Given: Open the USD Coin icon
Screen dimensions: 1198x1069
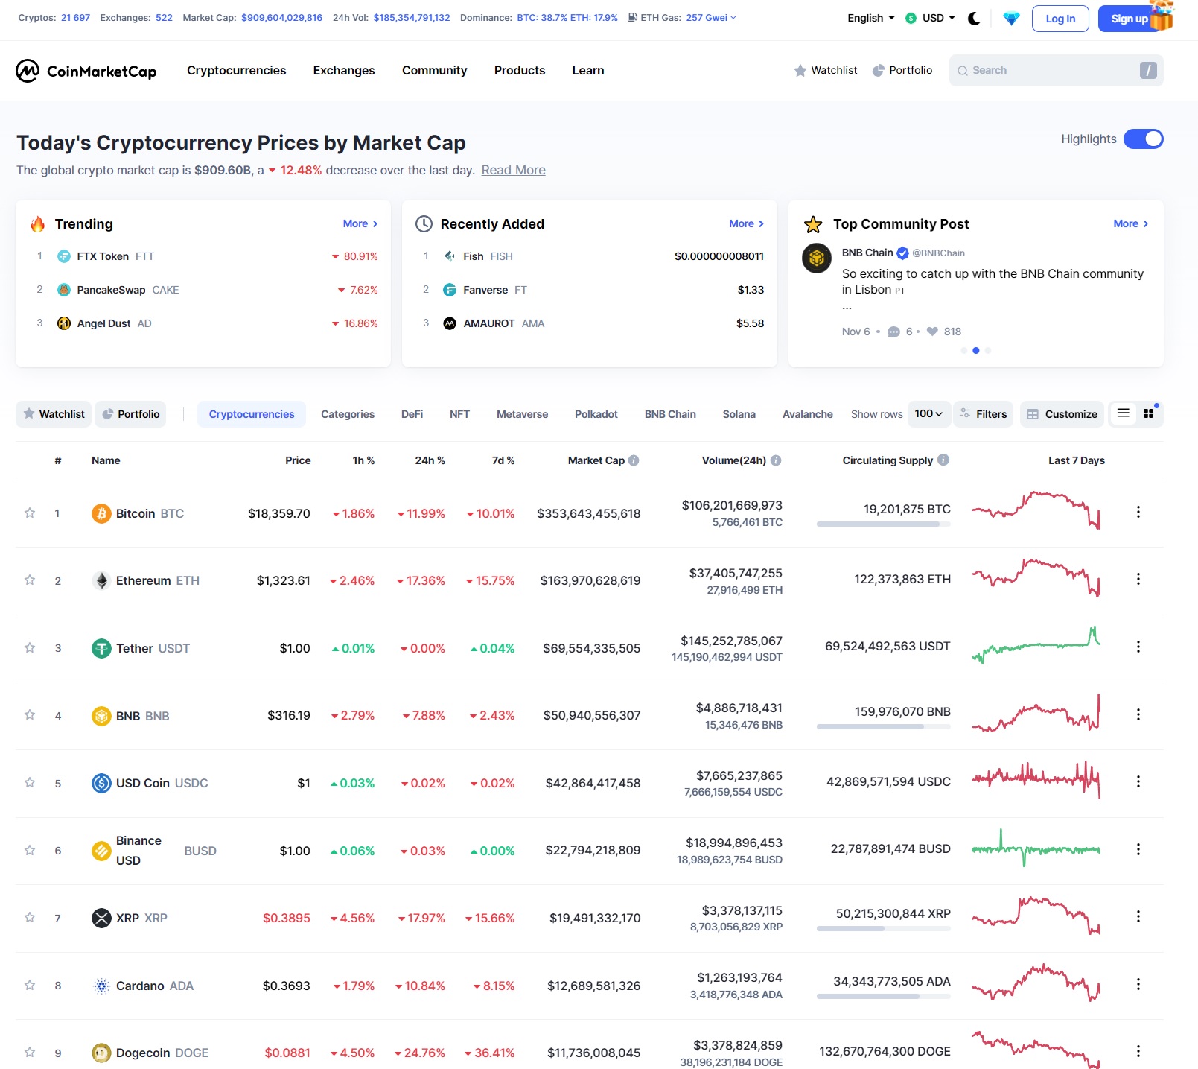Looking at the screenshot, I should tap(101, 783).
